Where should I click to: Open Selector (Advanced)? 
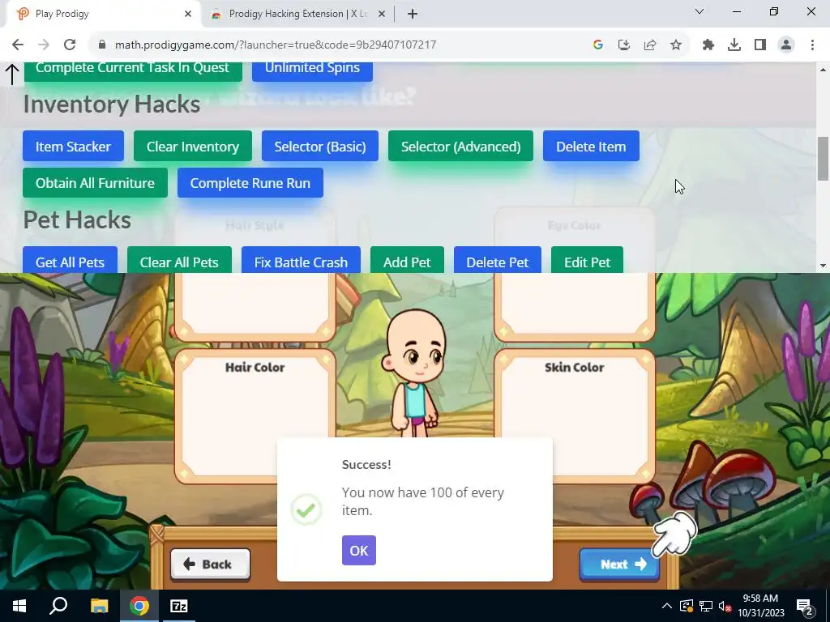[x=460, y=147]
